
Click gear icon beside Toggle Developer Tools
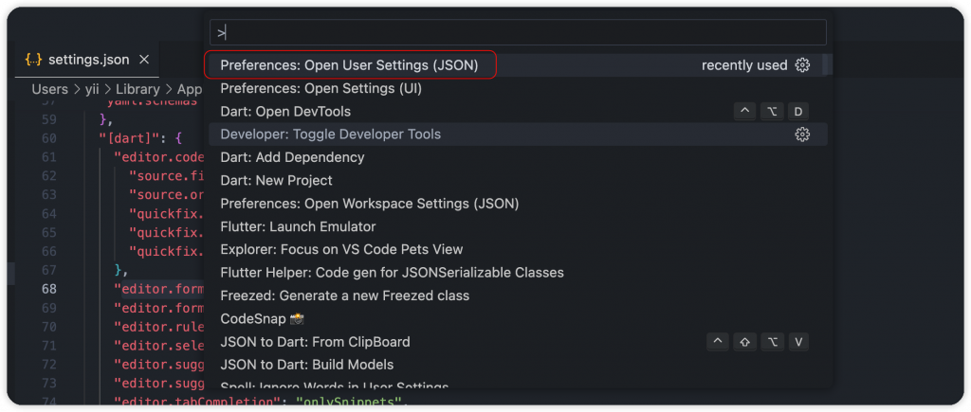(802, 134)
